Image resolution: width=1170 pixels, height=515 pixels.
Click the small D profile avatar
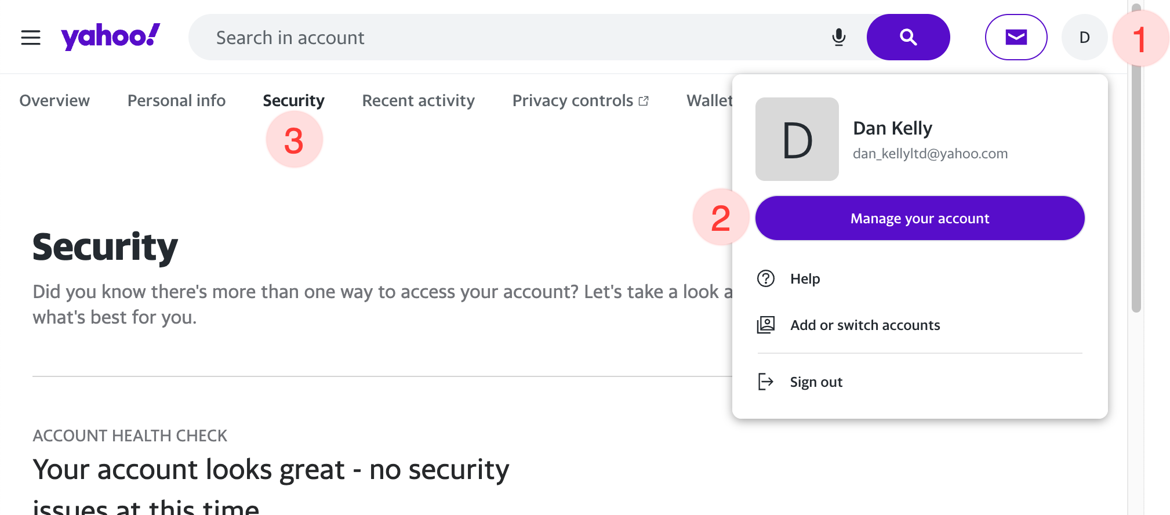1084,38
